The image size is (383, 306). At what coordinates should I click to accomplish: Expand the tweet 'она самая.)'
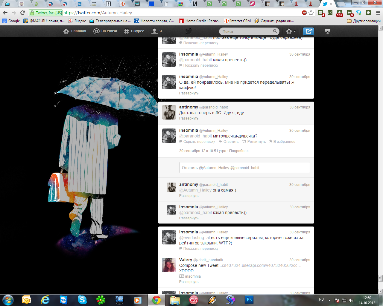click(189, 196)
